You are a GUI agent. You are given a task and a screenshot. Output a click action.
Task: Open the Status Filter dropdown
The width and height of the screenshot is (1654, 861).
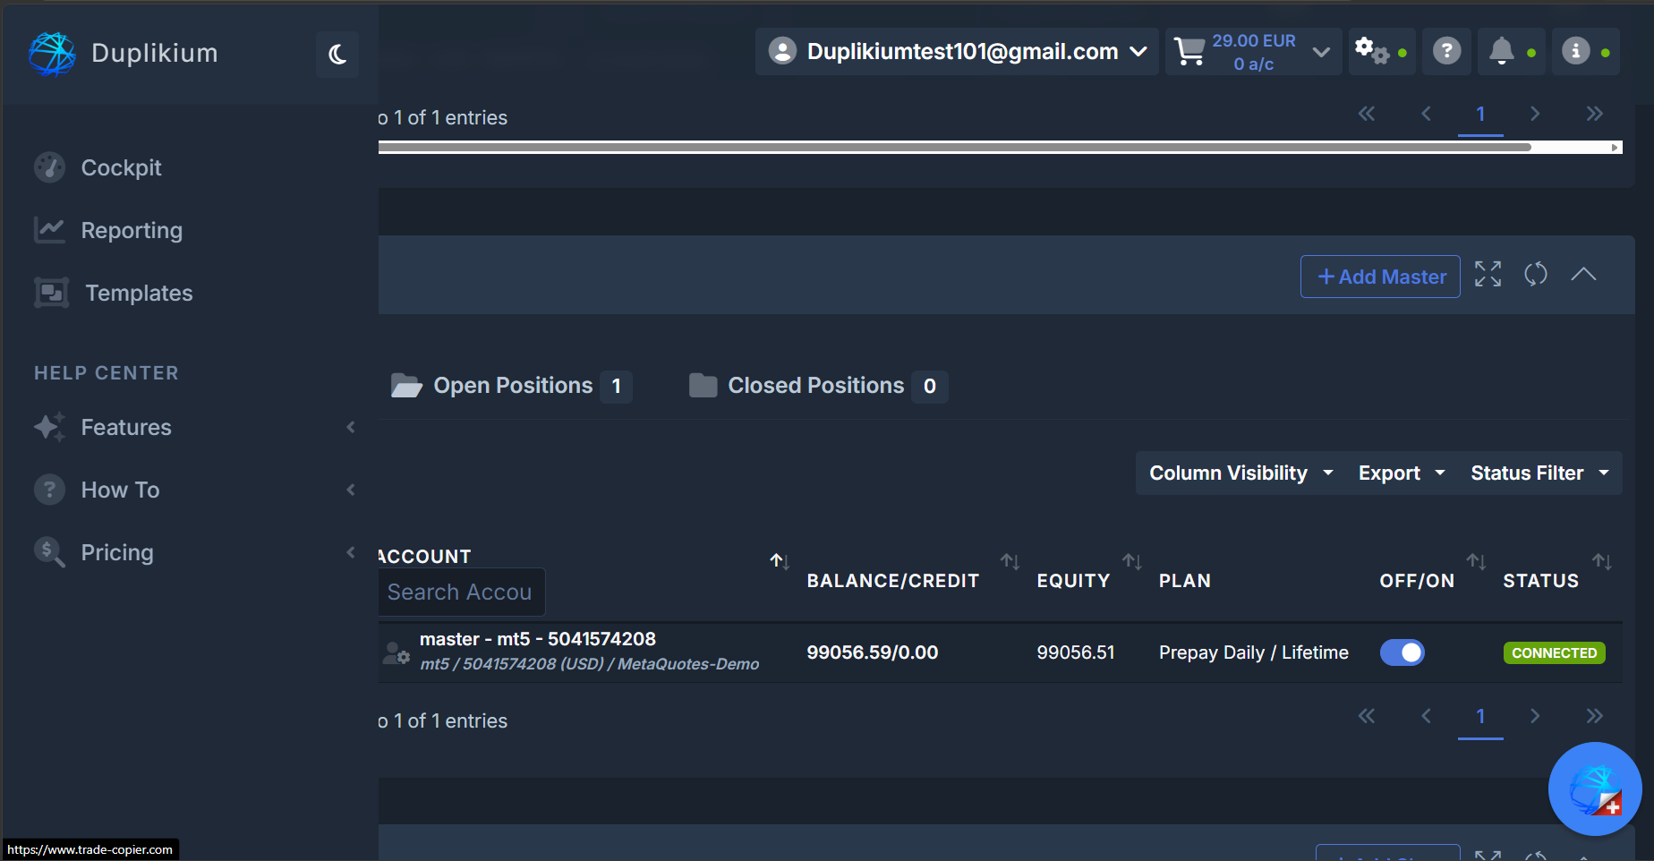[1539, 473]
